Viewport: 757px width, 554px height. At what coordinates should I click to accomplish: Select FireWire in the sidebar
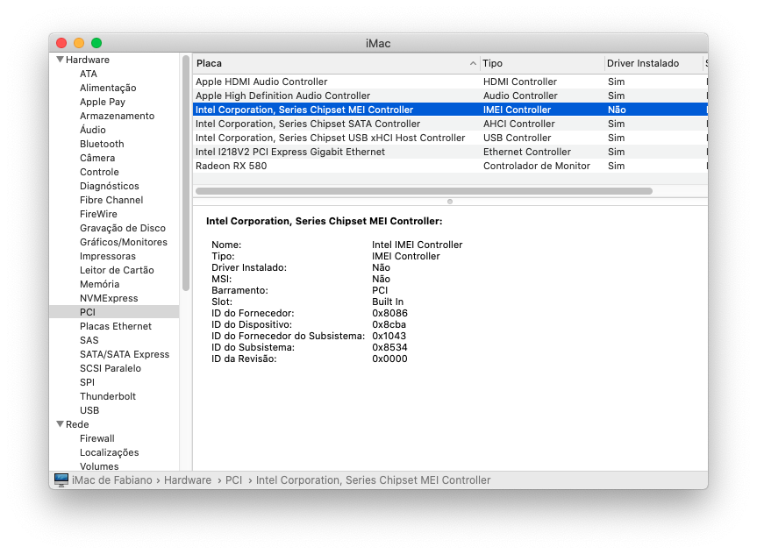coord(98,214)
